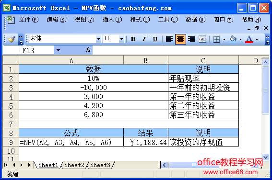Click Merge and Center icon
Image resolution: width=272 pixels, height=180 pixels.
click(202, 39)
